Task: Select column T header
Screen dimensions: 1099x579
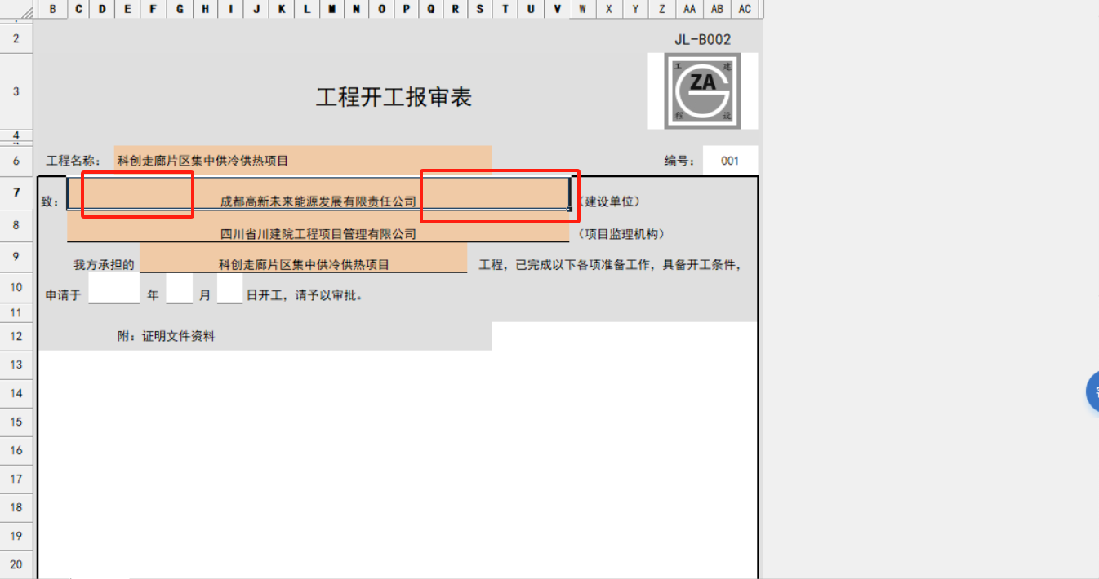Action: coord(505,9)
